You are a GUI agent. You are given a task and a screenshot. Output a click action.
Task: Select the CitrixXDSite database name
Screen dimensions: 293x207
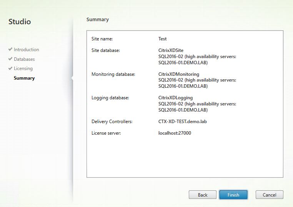coord(171,50)
